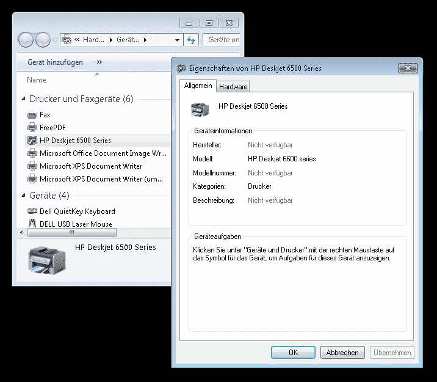Viewport: 437px width, 382px height.
Task: Select Microsoft XPS Document Writer text
Action: point(91,166)
